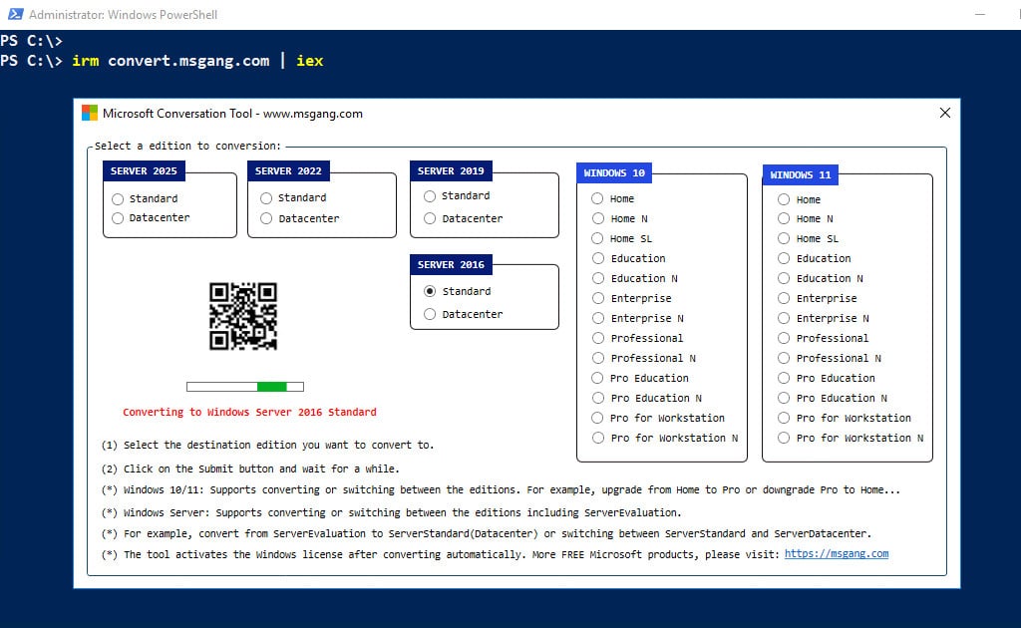
Task: Click the SERVER 2016 group header
Action: pos(451,265)
